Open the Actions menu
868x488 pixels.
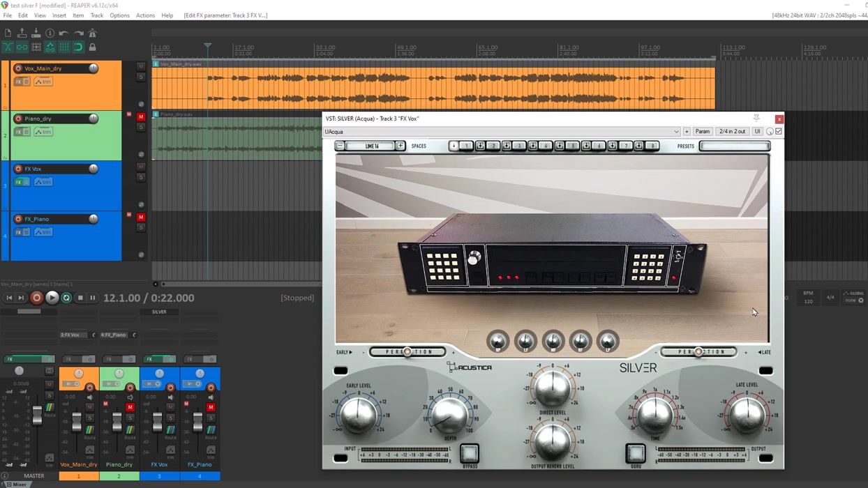[145, 15]
